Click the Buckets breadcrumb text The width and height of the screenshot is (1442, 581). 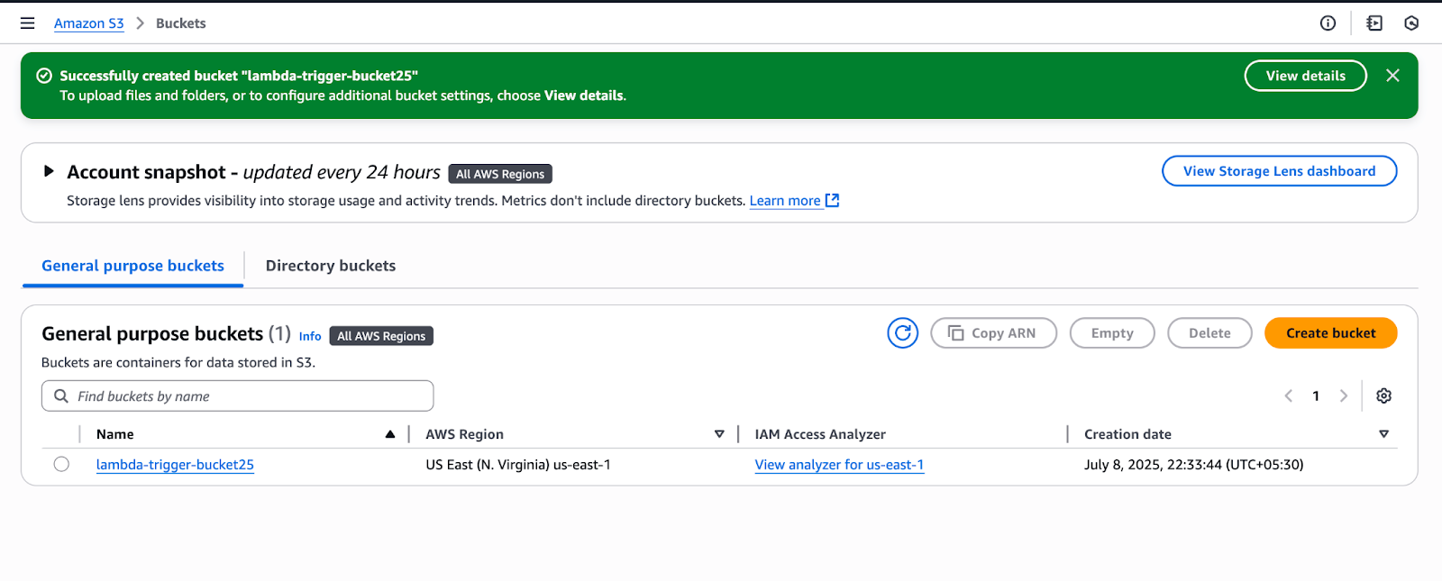coord(180,23)
